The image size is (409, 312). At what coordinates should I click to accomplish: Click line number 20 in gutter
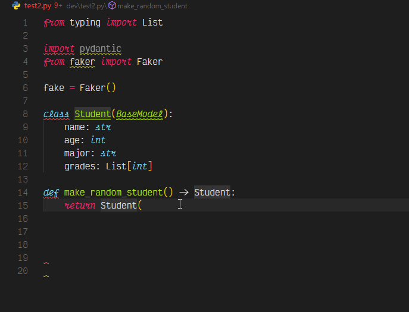[x=23, y=271]
